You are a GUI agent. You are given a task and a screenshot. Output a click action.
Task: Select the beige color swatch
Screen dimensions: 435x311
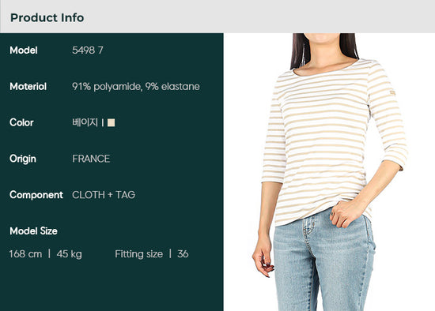[112, 122]
